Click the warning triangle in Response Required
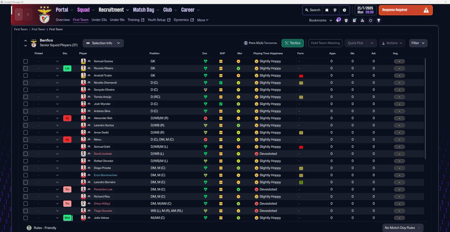Viewport: 450px width, 232px height. pos(426,10)
